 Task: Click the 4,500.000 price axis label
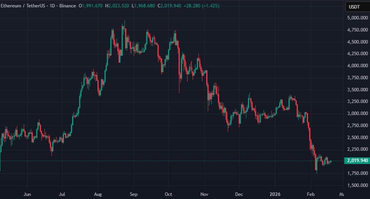358,42
